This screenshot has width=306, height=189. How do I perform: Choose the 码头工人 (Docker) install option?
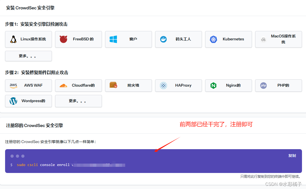point(178,39)
